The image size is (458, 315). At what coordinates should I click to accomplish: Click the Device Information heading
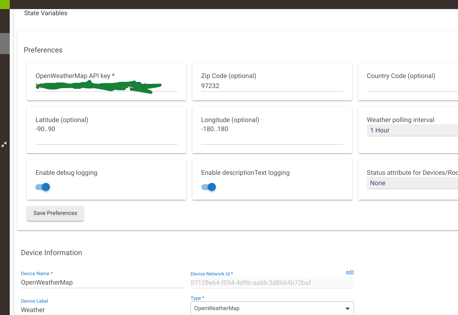pos(52,253)
